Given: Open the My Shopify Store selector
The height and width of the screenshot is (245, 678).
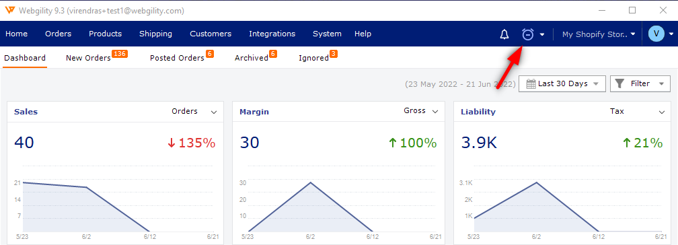Looking at the screenshot, I should click(599, 34).
